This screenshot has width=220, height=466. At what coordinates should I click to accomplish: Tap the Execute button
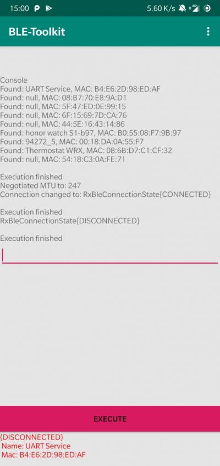110,419
